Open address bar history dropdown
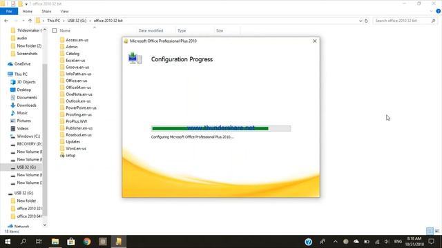Screen dimensions: 442x248 [361, 21]
